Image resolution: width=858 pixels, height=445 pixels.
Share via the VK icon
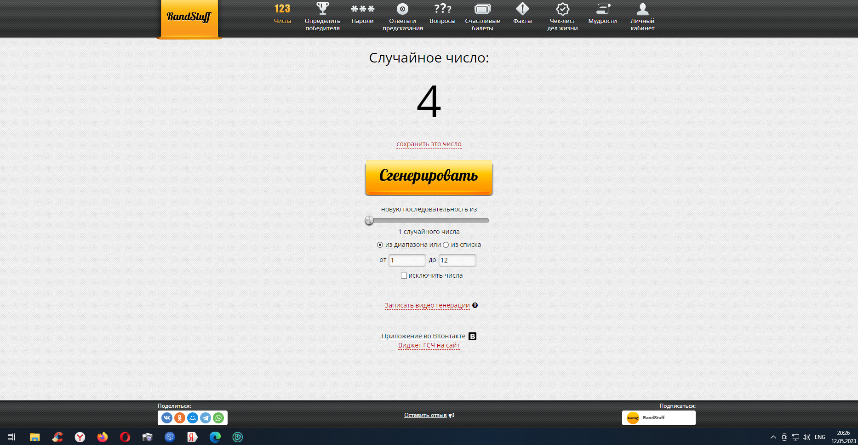[x=167, y=418]
